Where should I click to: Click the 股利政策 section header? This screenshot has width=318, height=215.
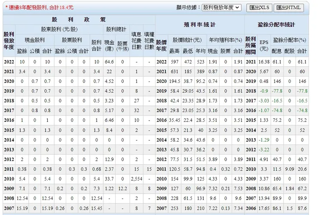[x=79, y=19]
